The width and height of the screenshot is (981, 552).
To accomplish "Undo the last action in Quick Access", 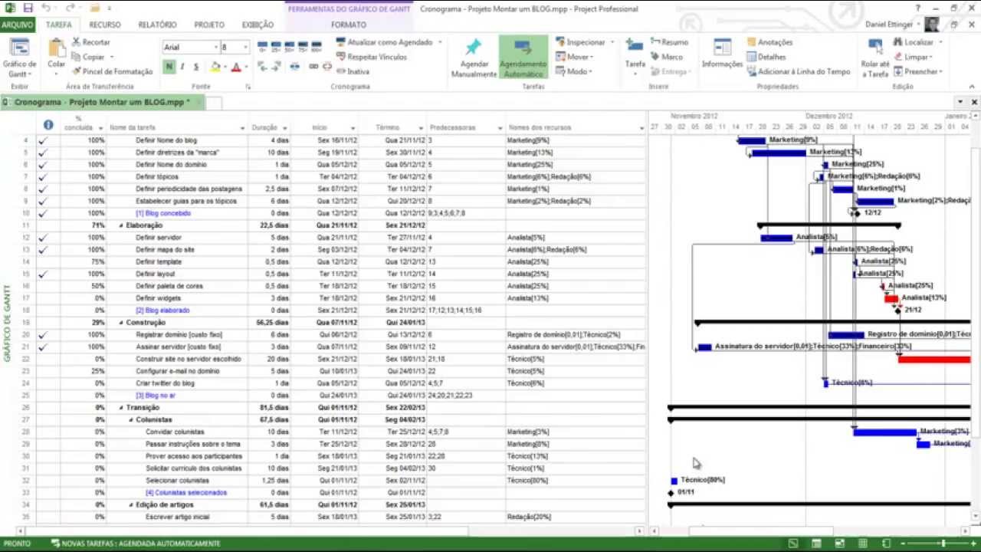I will click(46, 8).
